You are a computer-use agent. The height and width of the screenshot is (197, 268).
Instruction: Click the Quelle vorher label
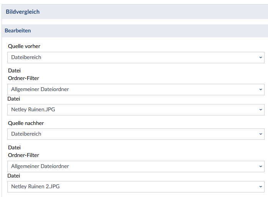coord(24,46)
